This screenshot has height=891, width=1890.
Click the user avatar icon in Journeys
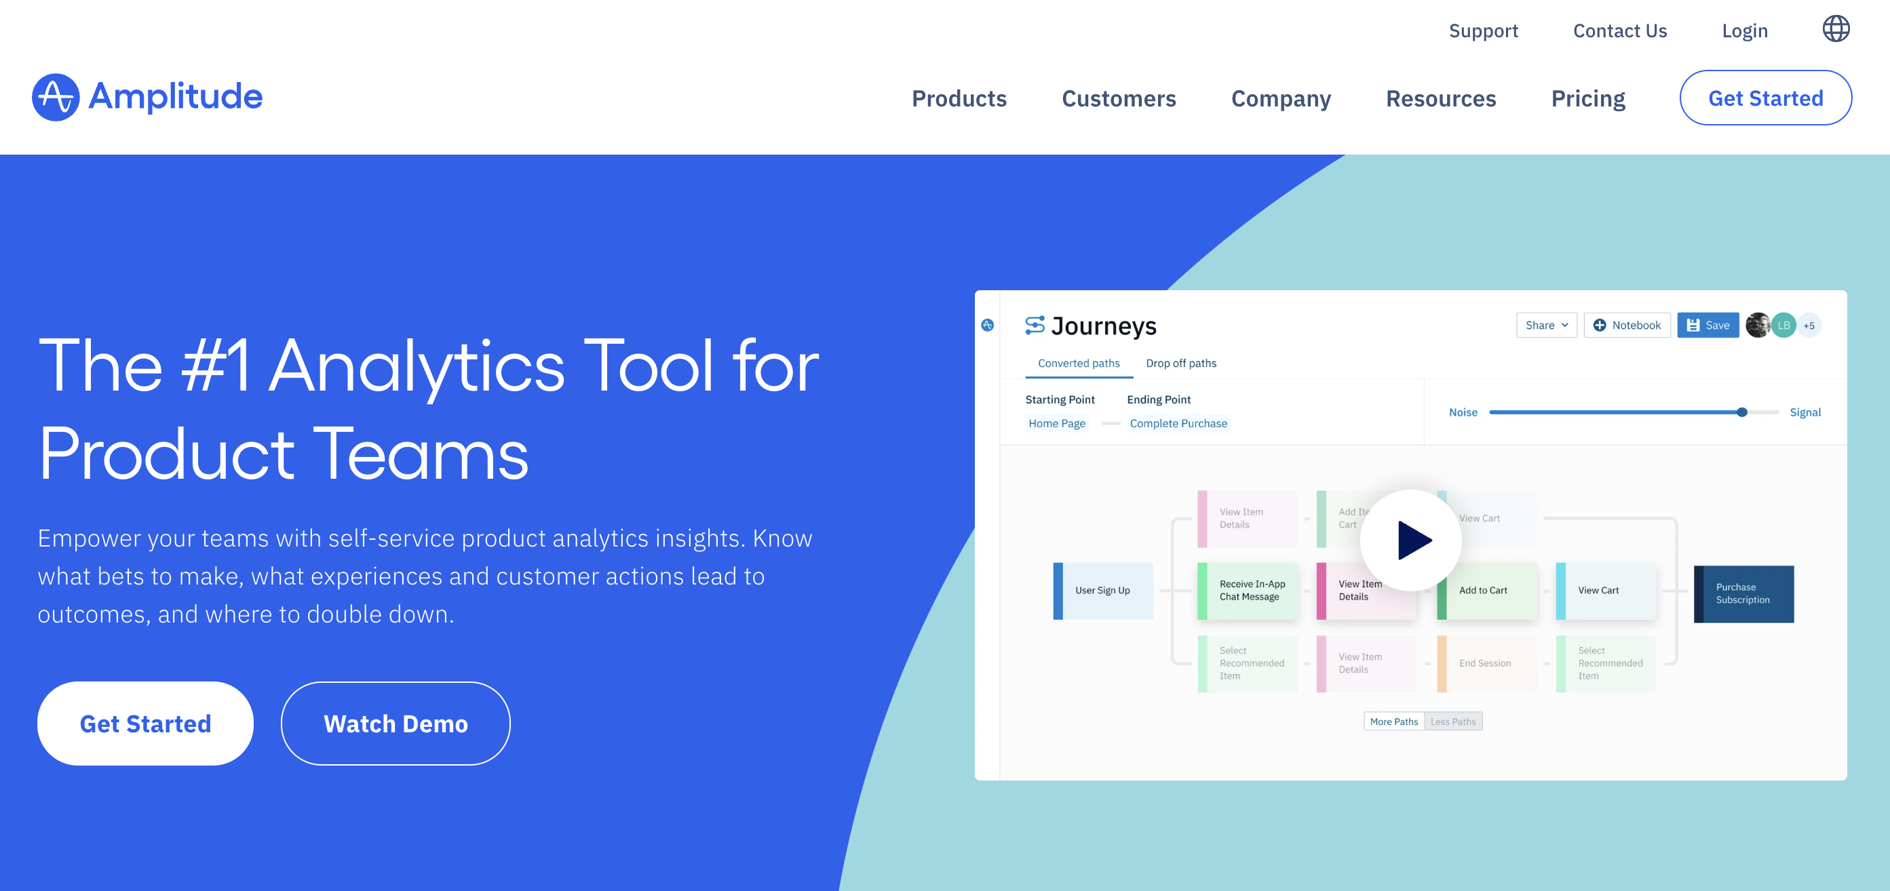pos(1758,325)
